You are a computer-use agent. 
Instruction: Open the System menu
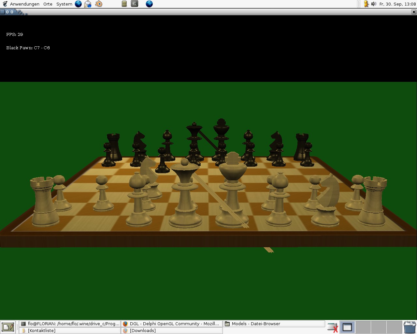pyautogui.click(x=64, y=4)
